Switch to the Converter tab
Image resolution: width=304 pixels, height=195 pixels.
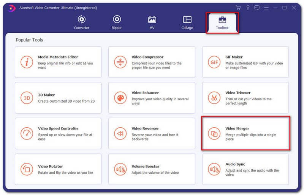[x=81, y=22]
